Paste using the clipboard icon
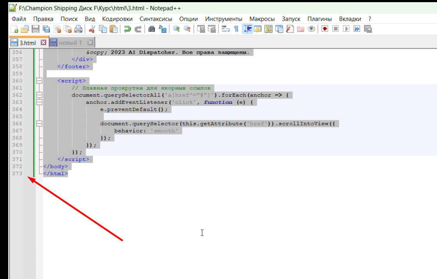Screen dimensions: 437x279 [x=114, y=29]
